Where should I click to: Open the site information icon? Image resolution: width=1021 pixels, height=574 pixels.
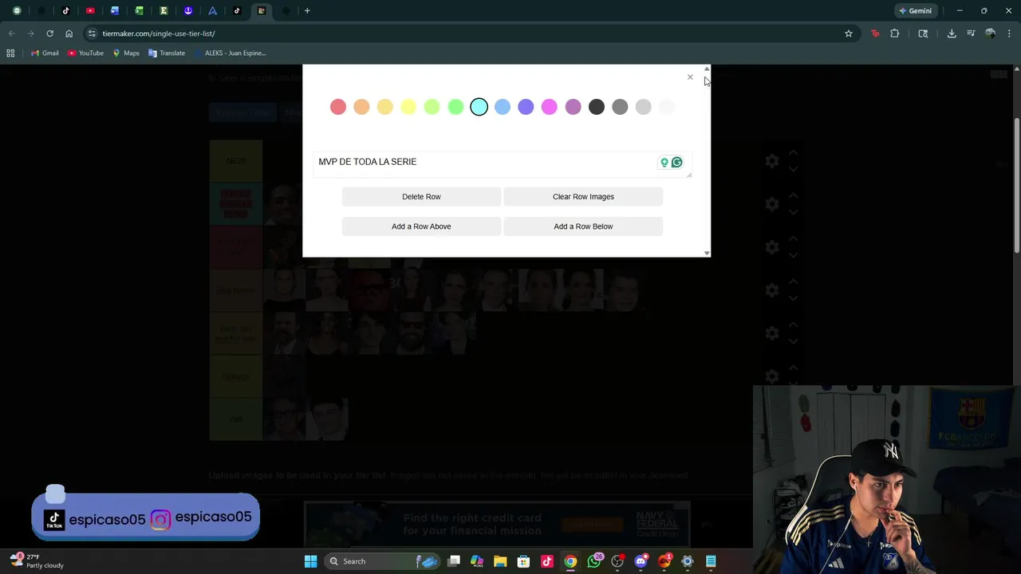pos(93,33)
